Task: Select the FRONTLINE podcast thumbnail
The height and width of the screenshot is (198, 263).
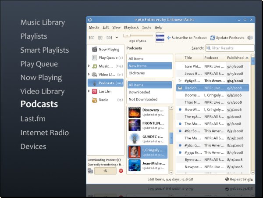Action: click(x=135, y=125)
